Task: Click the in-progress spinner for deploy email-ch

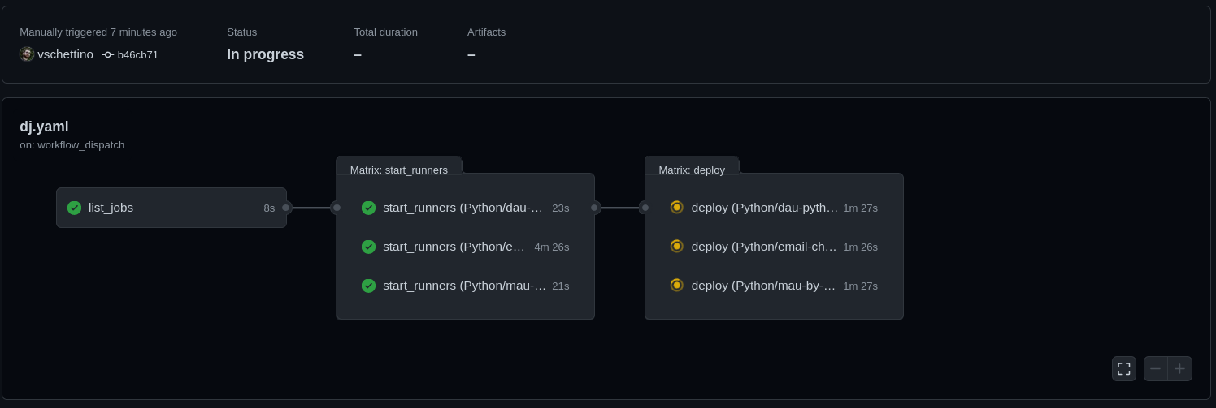Action: (x=676, y=247)
